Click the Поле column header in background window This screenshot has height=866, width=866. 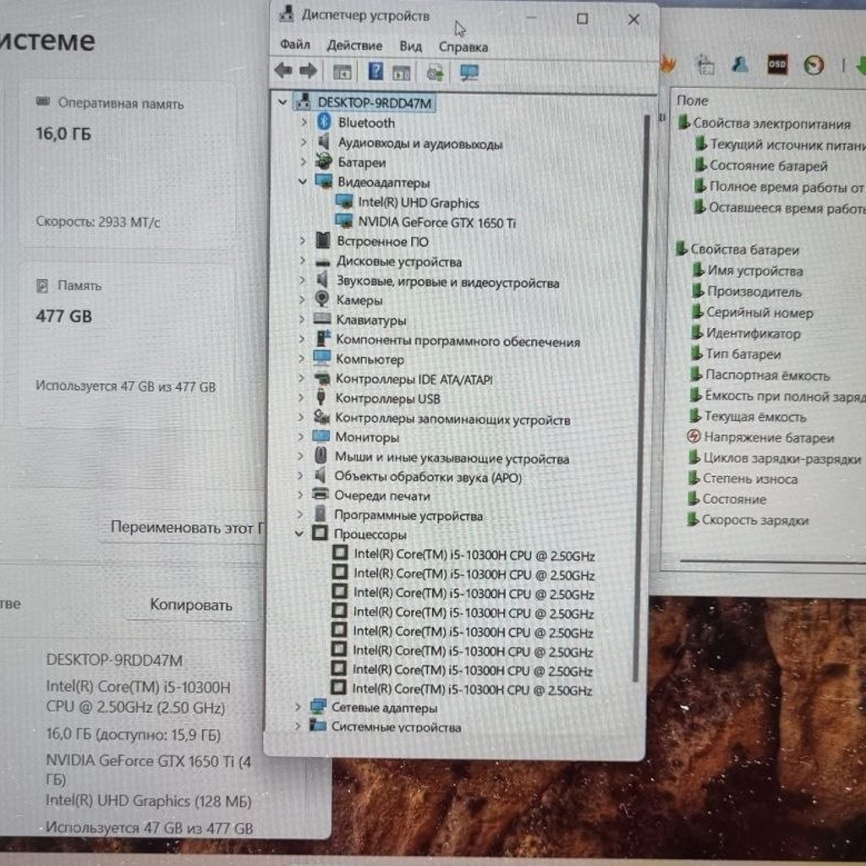(x=692, y=101)
